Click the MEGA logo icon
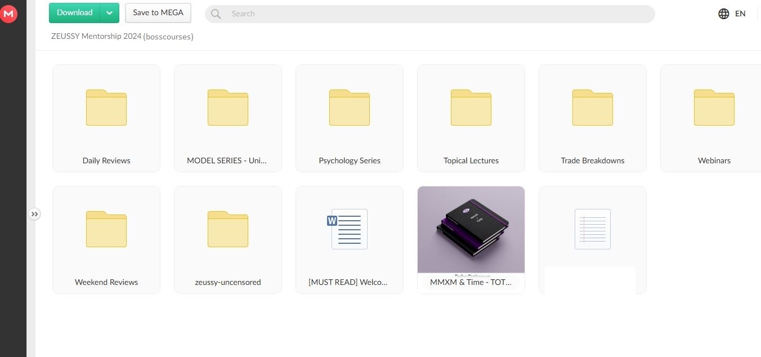The image size is (761, 357). pyautogui.click(x=8, y=14)
